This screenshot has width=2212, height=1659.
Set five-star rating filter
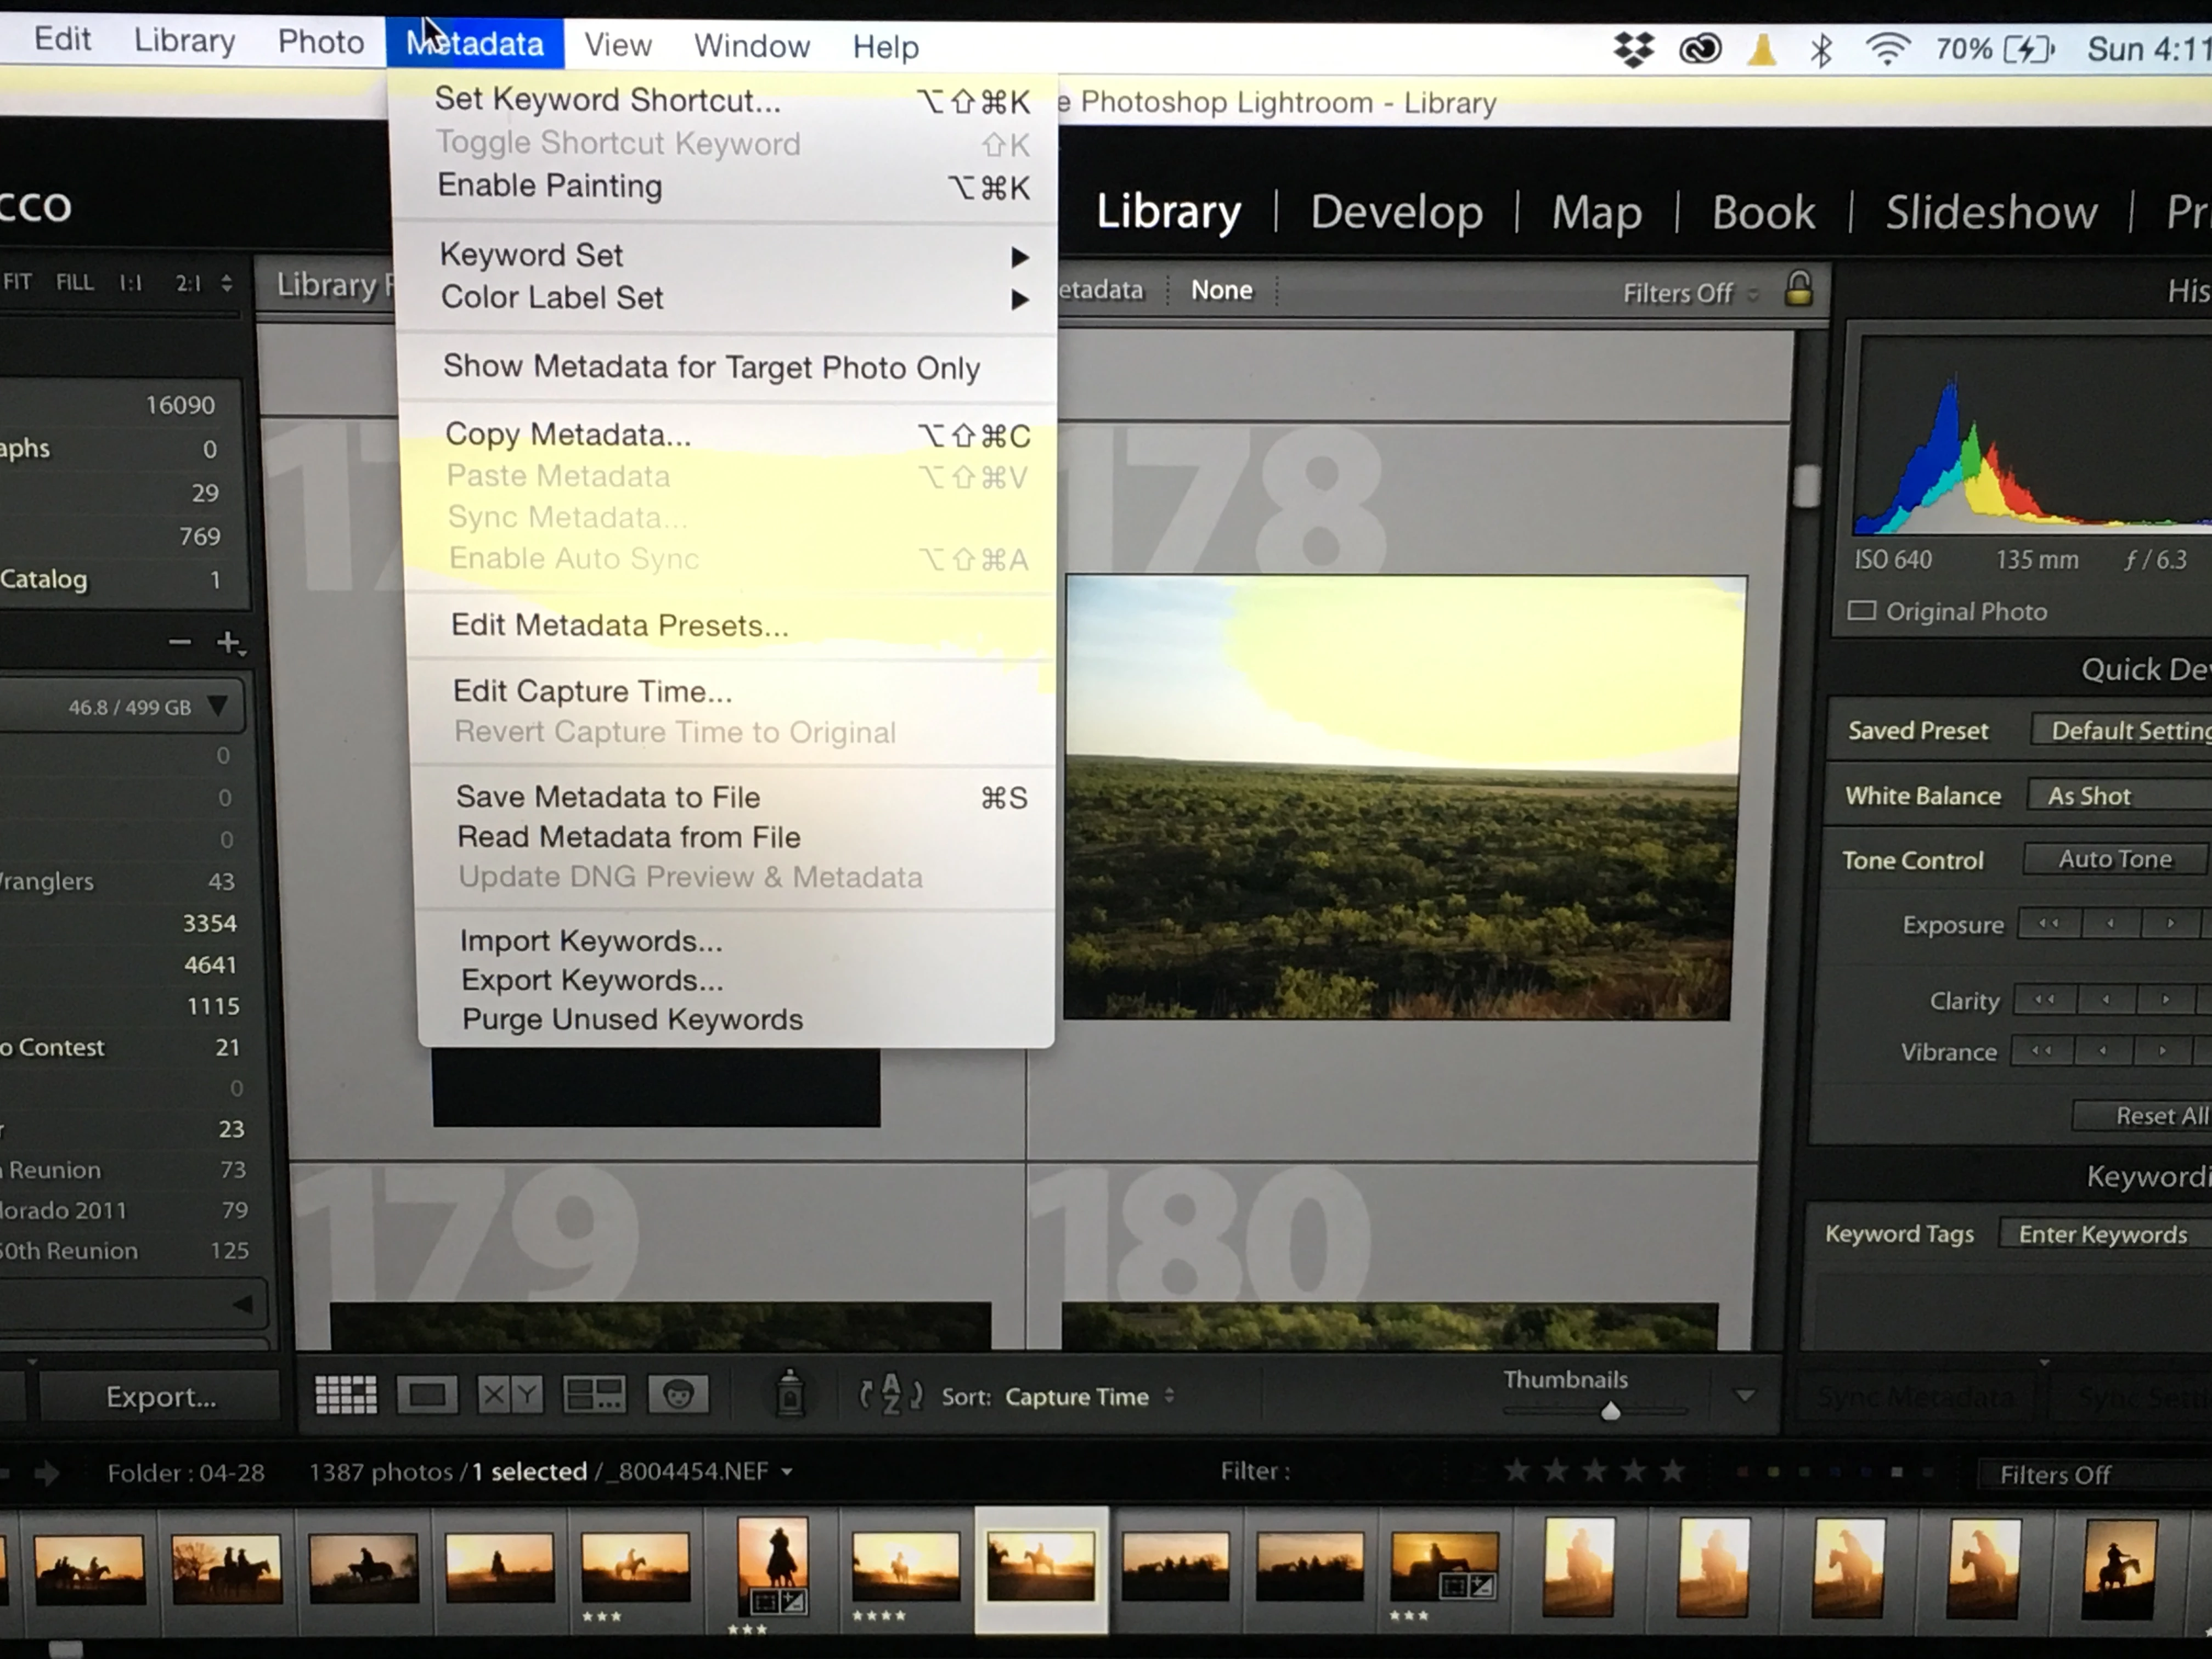pos(1672,1471)
